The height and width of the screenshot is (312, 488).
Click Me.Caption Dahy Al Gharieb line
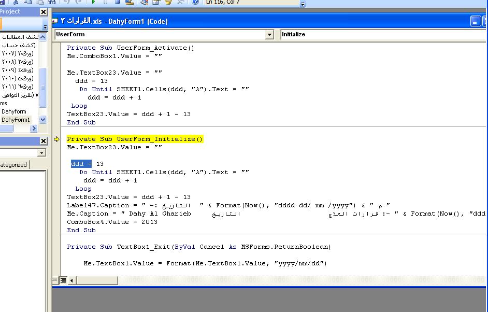coord(276,214)
